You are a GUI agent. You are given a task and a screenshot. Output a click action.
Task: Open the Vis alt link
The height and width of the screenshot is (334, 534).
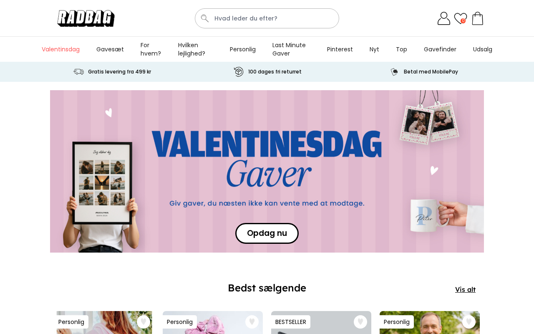(465, 289)
